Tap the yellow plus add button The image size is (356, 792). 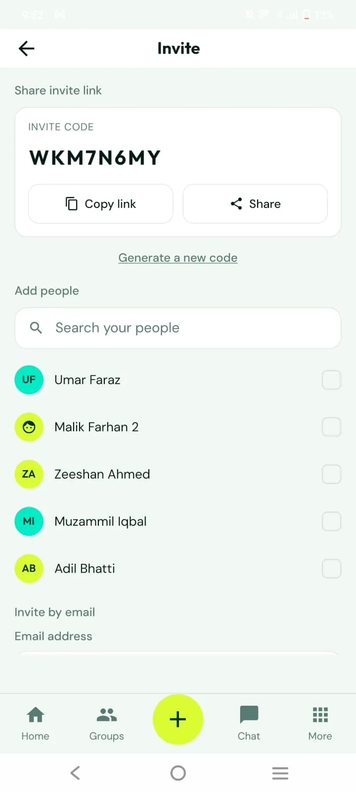click(x=178, y=719)
